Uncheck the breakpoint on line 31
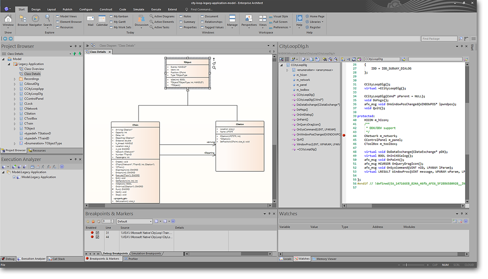The width and height of the screenshot is (488, 279). click(x=97, y=233)
